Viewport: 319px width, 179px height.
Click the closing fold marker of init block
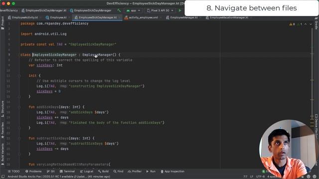tap(19, 96)
